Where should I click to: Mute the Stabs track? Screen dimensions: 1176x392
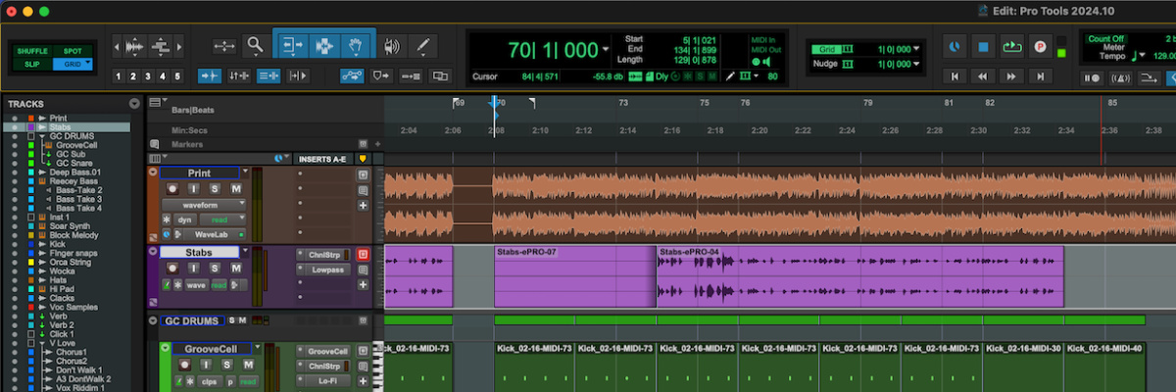coord(235,269)
